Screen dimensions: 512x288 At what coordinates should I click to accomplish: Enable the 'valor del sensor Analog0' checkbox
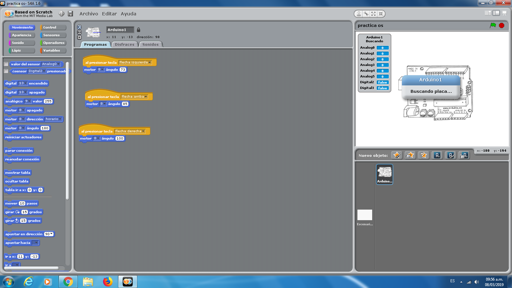coord(6,64)
